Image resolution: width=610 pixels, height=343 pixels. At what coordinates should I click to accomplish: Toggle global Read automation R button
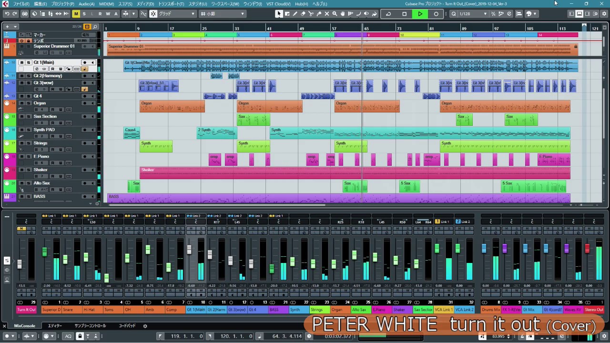click(100, 14)
